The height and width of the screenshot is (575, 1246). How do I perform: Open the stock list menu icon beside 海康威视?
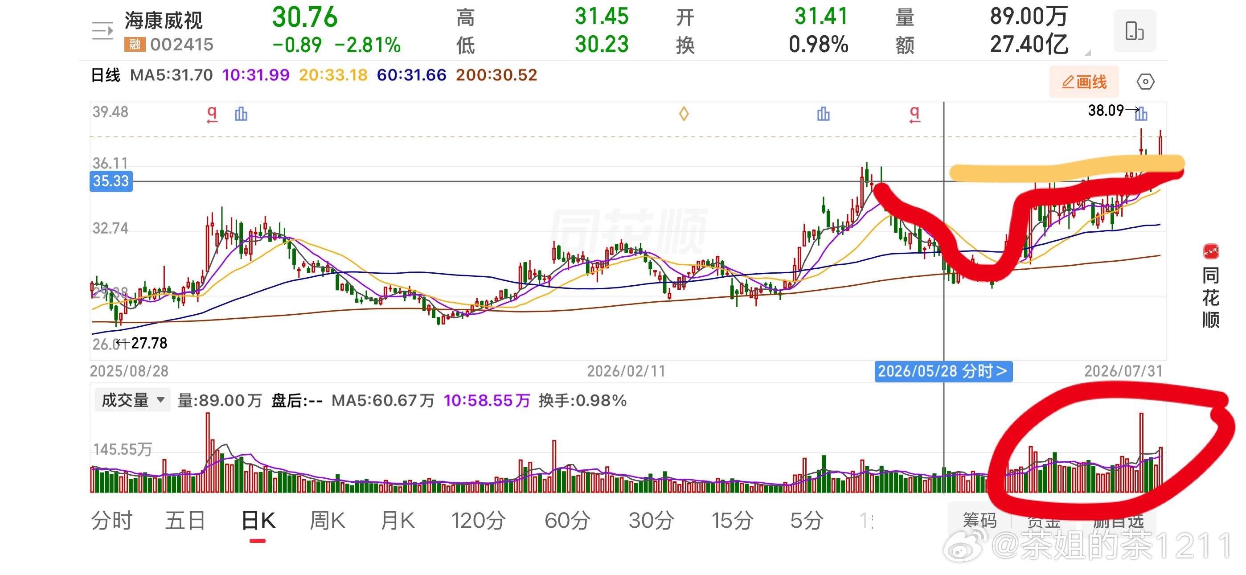(102, 31)
